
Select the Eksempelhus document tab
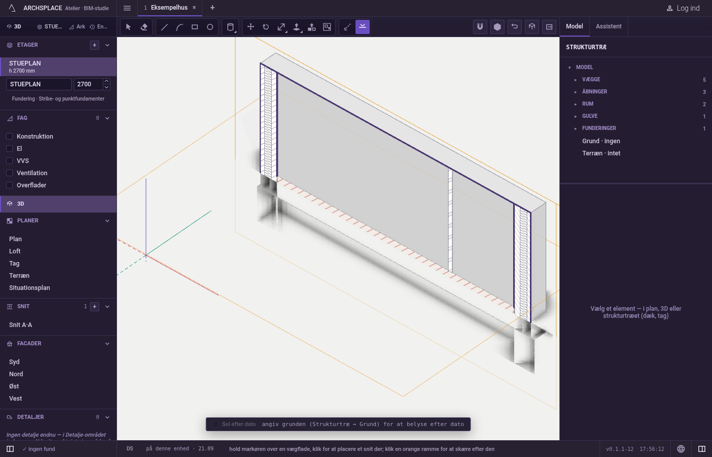tap(169, 8)
